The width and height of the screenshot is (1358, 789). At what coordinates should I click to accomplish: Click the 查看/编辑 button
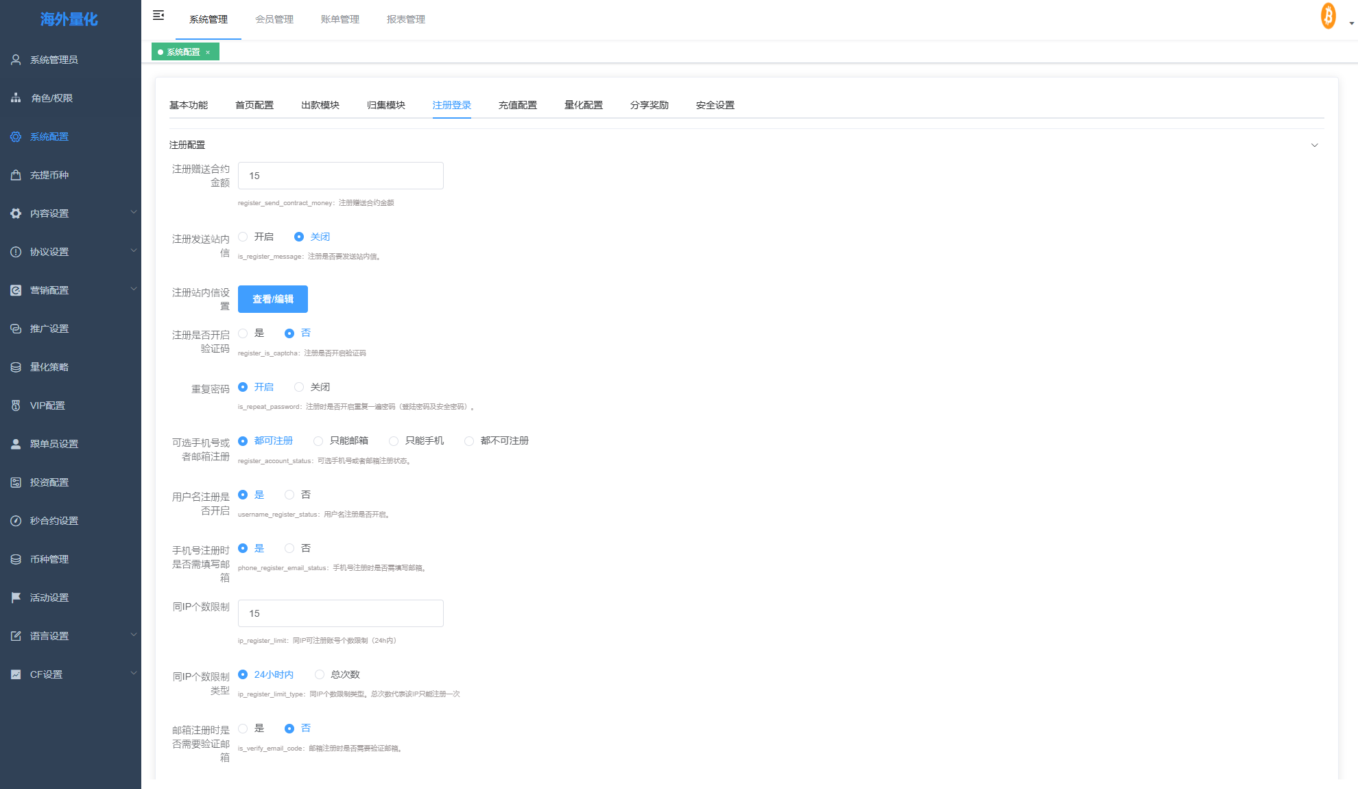point(273,299)
